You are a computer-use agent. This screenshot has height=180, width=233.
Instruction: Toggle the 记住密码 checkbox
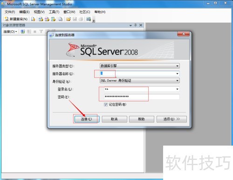coord(106,105)
